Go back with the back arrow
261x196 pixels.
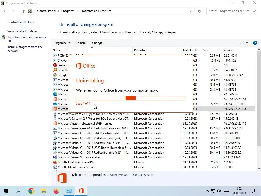[5, 11]
